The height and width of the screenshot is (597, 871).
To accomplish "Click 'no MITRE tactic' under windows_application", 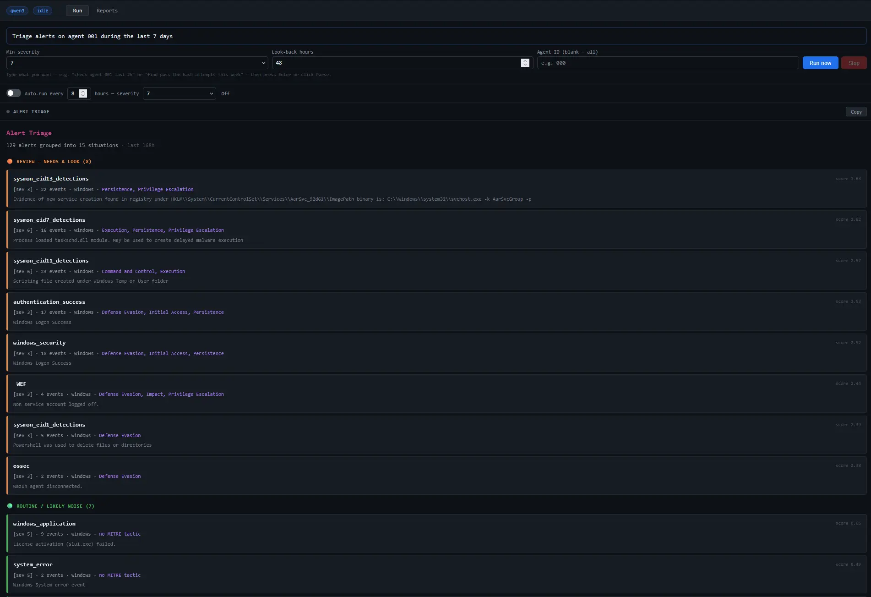I will (x=120, y=534).
